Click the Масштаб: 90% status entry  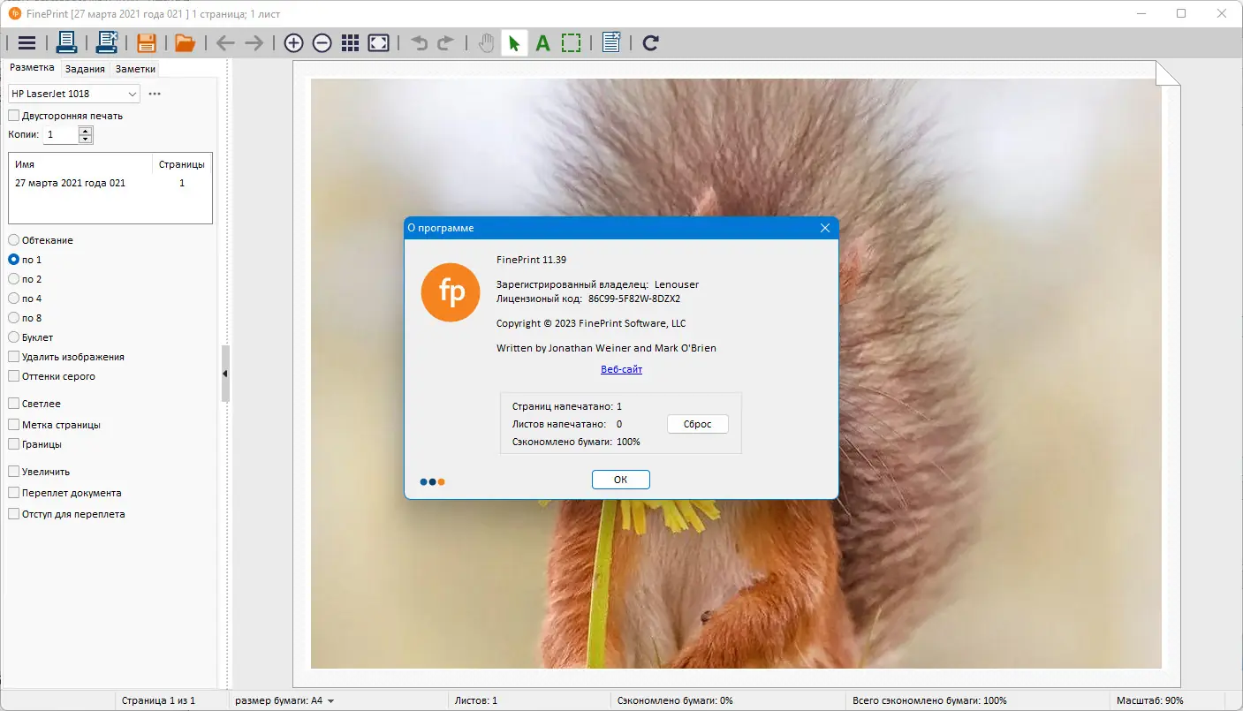pos(1150,700)
